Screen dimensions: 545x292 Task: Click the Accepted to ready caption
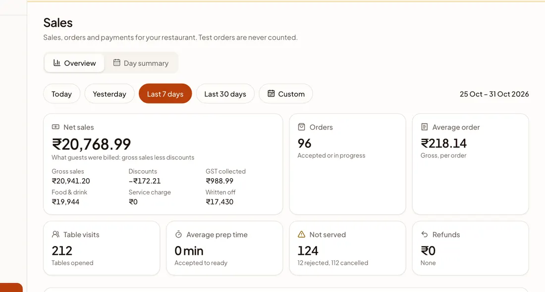click(x=201, y=263)
